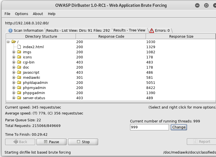Expand the icons folder

[x=14, y=57]
